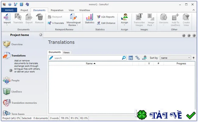Open the Statistics chart icon
198x122 pixels.
click(90, 17)
